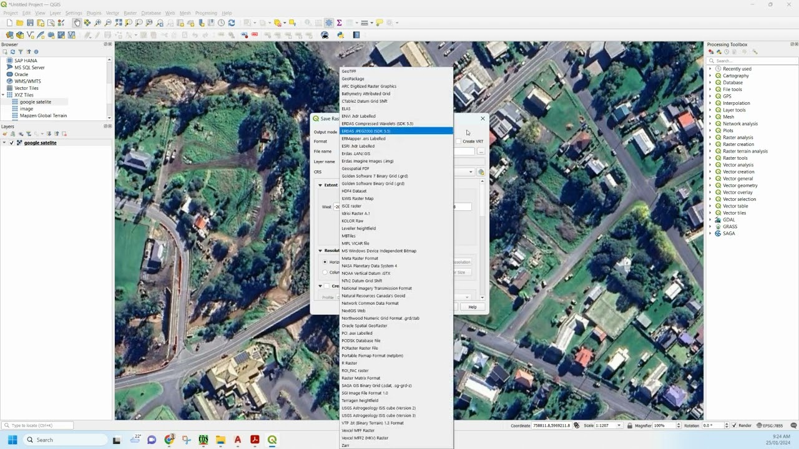Viewport: 799px width, 449px height.
Task: Click the Windows taskbar Search box
Action: 66,440
